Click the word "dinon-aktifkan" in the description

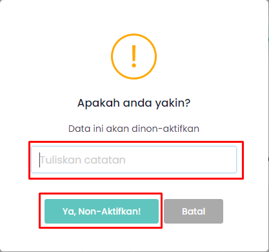point(165,129)
